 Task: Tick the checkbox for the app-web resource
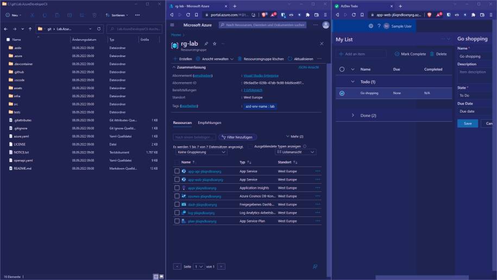[177, 179]
